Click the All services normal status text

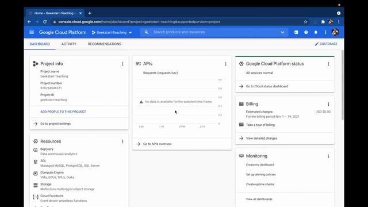pos(259,73)
